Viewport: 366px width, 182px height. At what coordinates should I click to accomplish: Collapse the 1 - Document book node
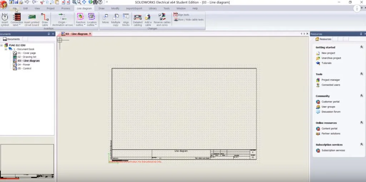(x=6, y=49)
